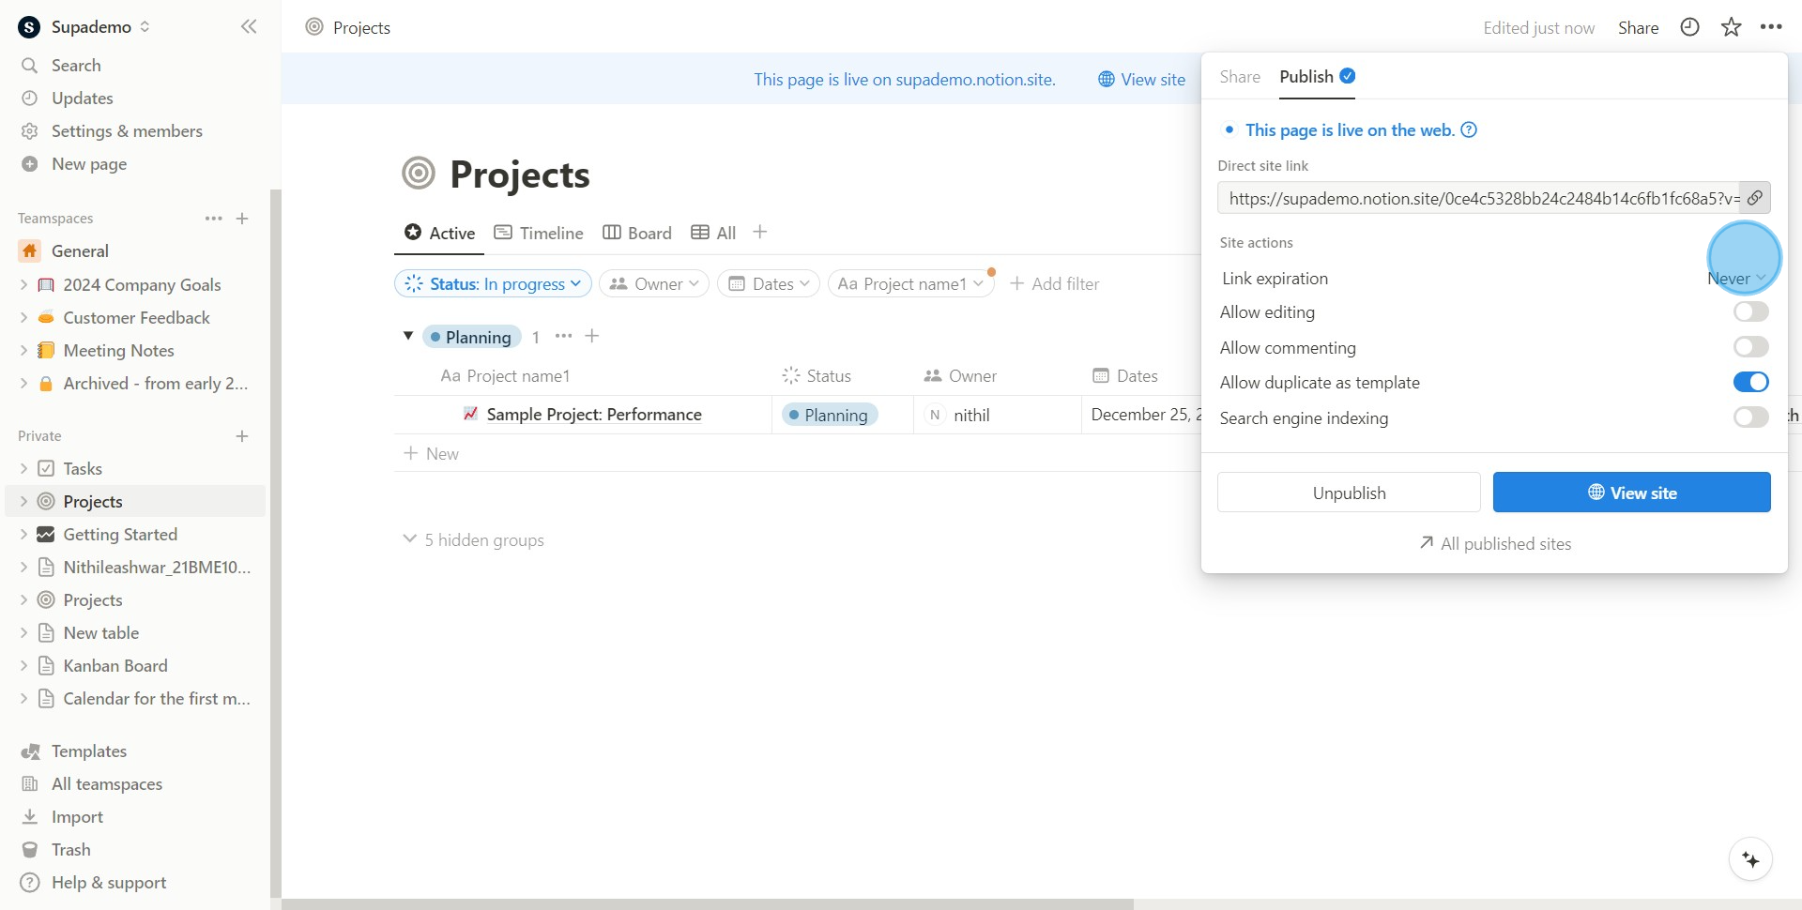
Task: Select the Publish tab
Action: (x=1317, y=77)
